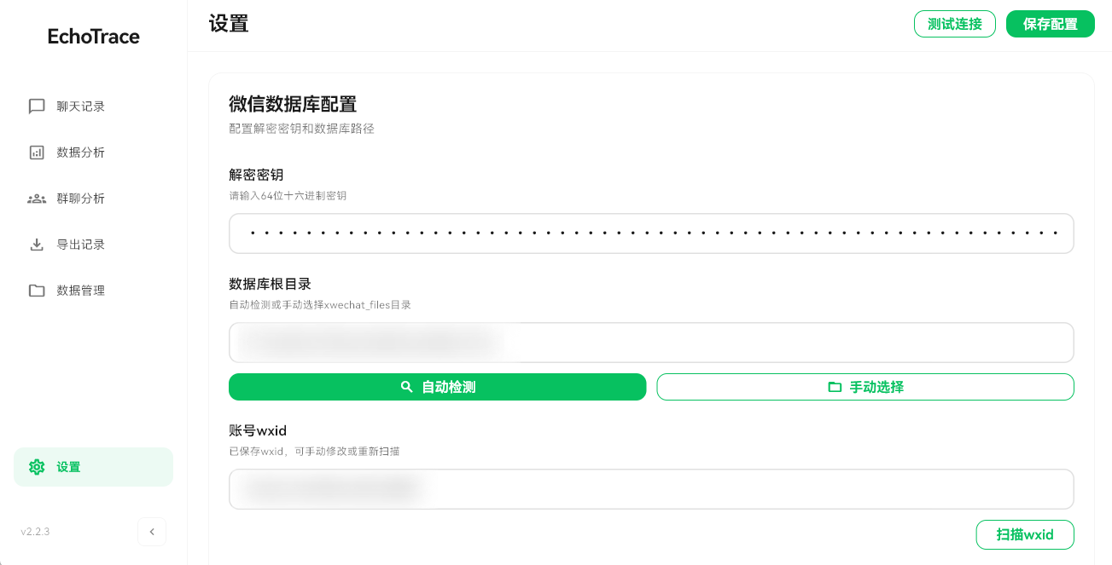Click the chart icon beside 数据分析
This screenshot has width=1112, height=565.
(36, 152)
